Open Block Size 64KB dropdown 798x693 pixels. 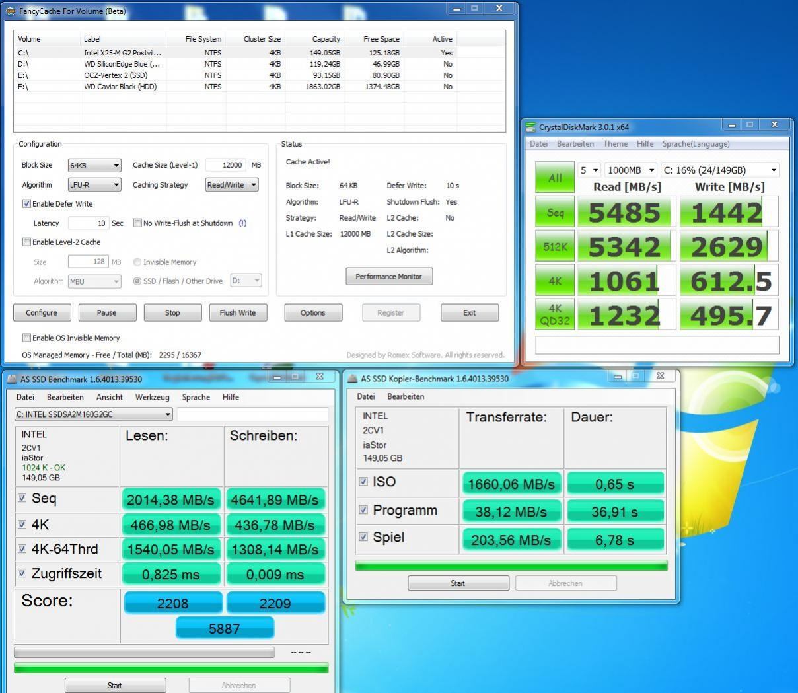pyautogui.click(x=94, y=165)
